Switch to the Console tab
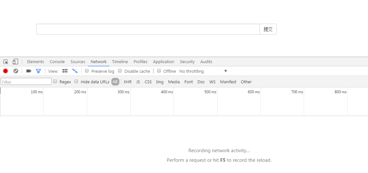The width and height of the screenshot is (368, 173). 57,62
